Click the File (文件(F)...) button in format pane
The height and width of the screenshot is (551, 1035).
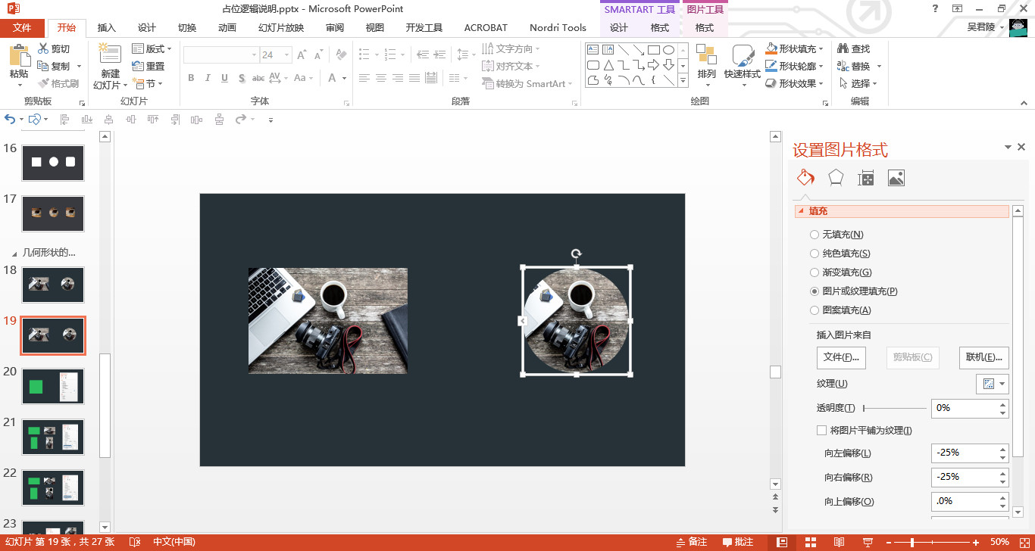coord(840,357)
